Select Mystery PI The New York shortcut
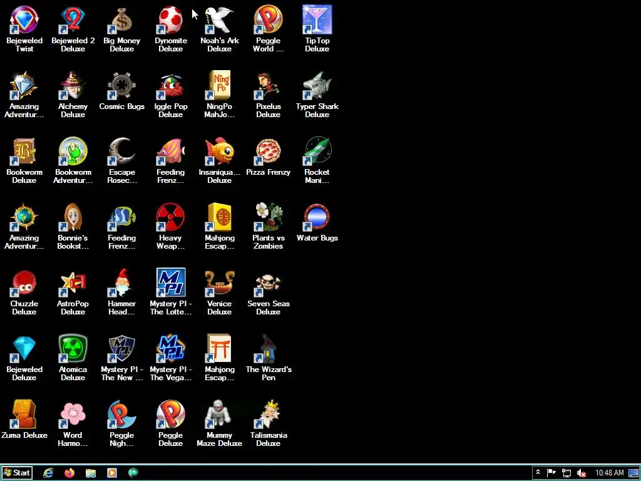641x481 pixels. pos(122,348)
